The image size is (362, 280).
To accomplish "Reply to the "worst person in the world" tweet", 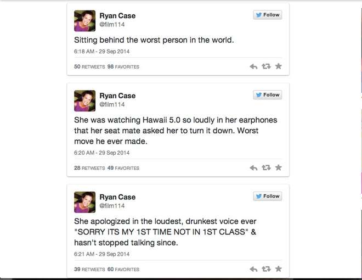I will (253, 66).
